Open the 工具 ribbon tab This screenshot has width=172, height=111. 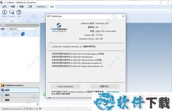point(30,7)
